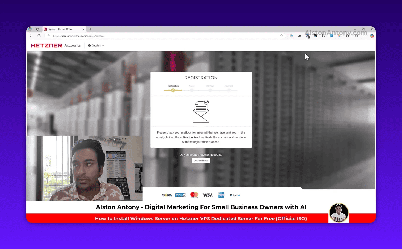
Task: Open Hetzner Accounts home via logo
Action: coord(46,45)
